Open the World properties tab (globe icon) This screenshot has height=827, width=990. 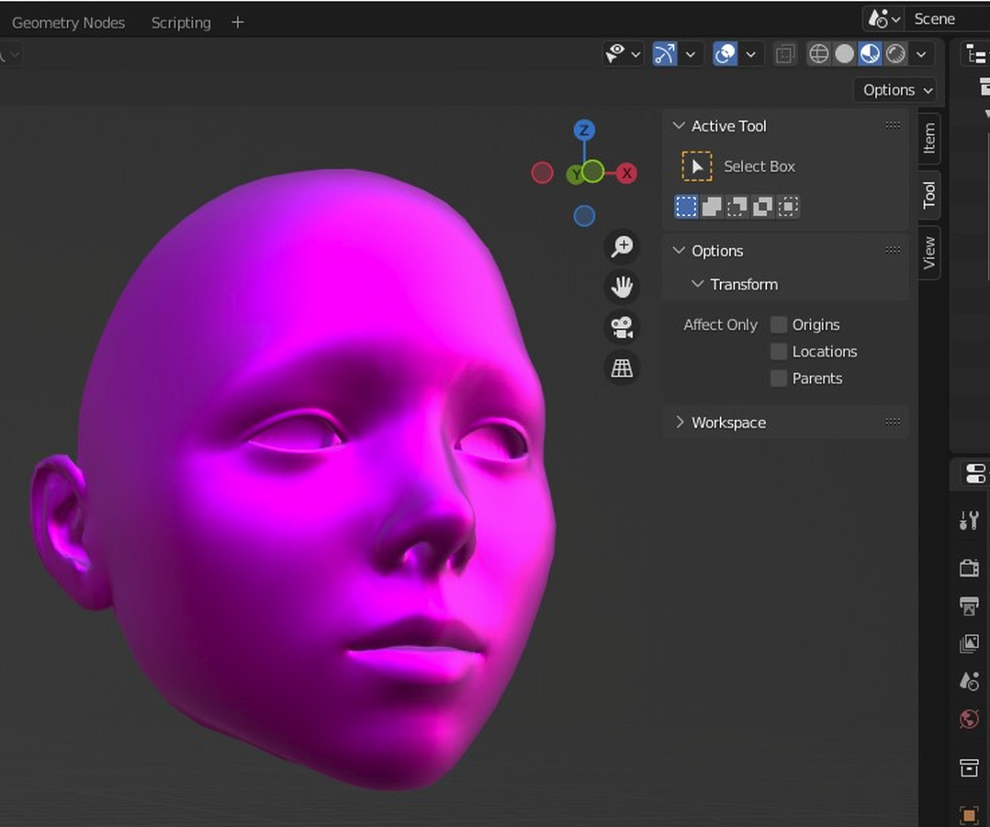click(969, 719)
